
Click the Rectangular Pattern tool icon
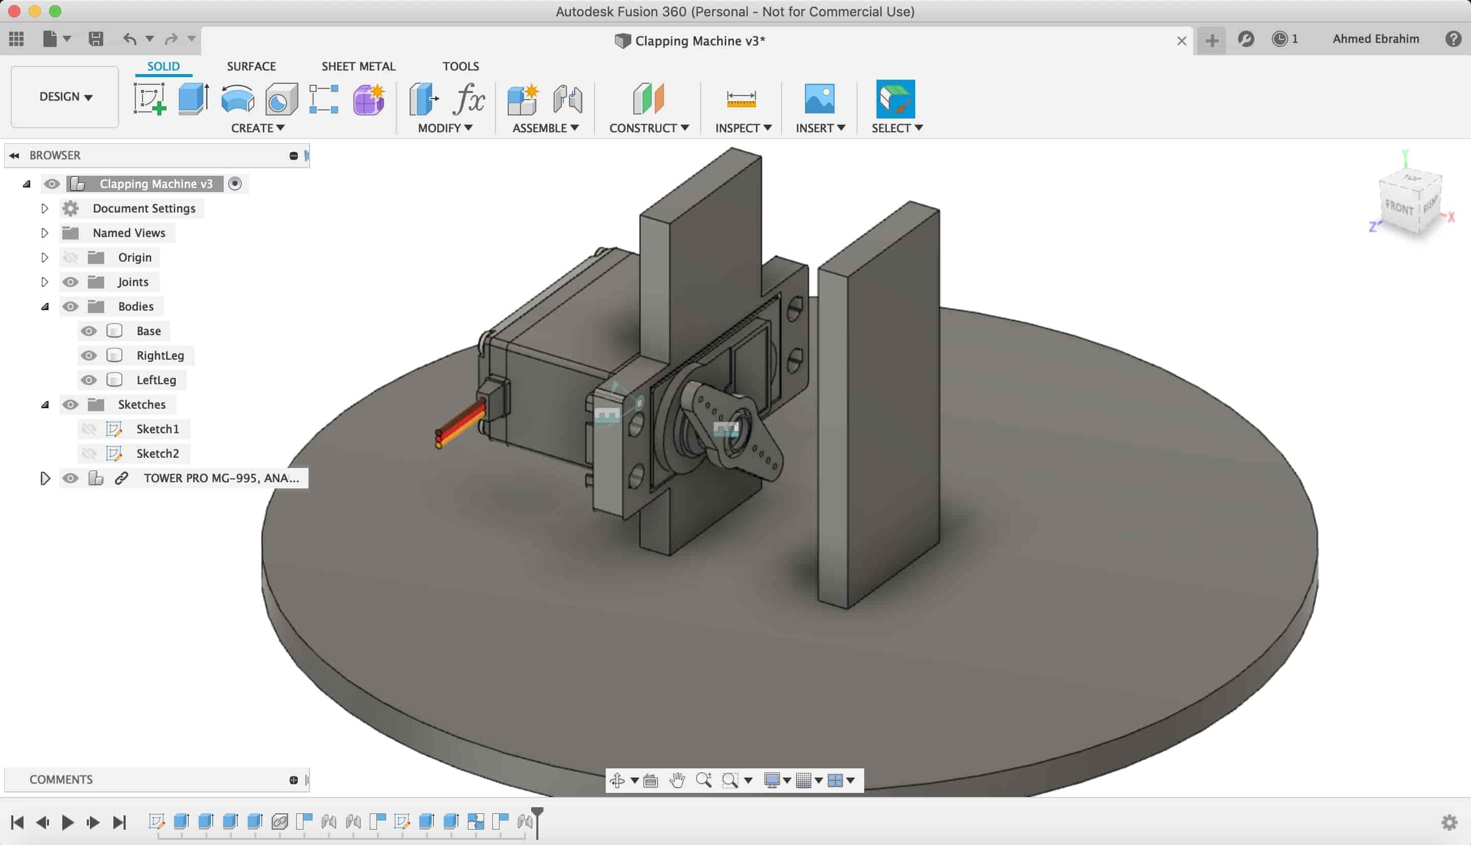pyautogui.click(x=324, y=99)
